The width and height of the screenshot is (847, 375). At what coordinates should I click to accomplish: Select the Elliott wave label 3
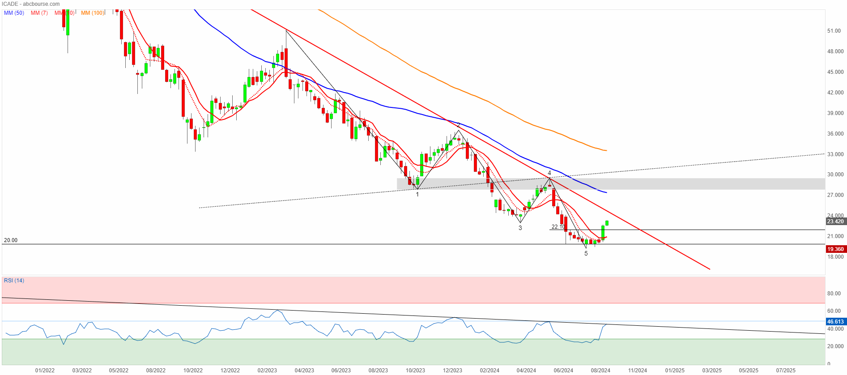pyautogui.click(x=520, y=228)
